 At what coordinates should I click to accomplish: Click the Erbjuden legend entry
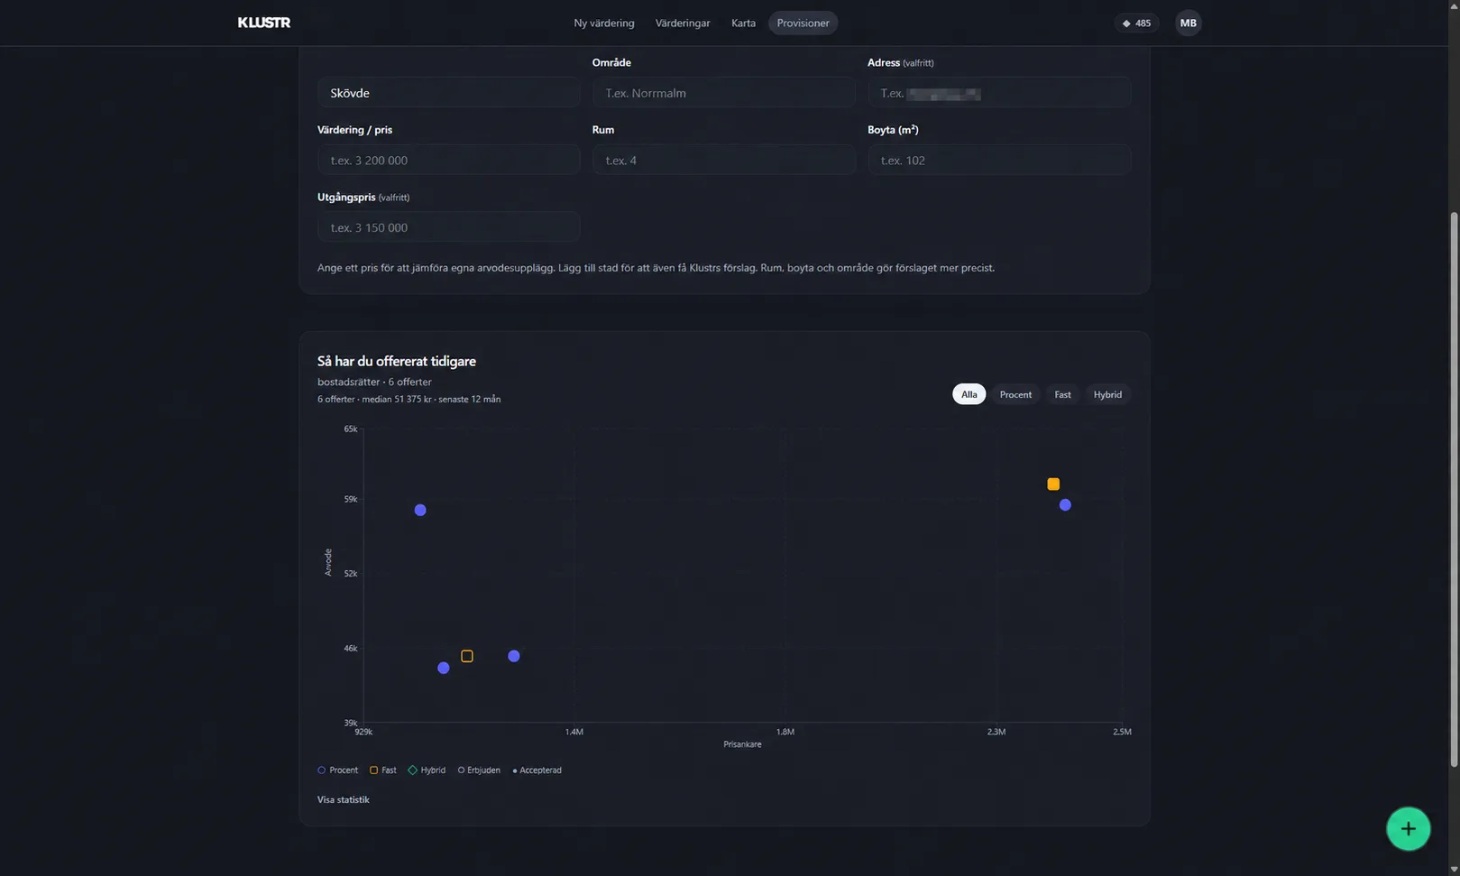coord(479,770)
